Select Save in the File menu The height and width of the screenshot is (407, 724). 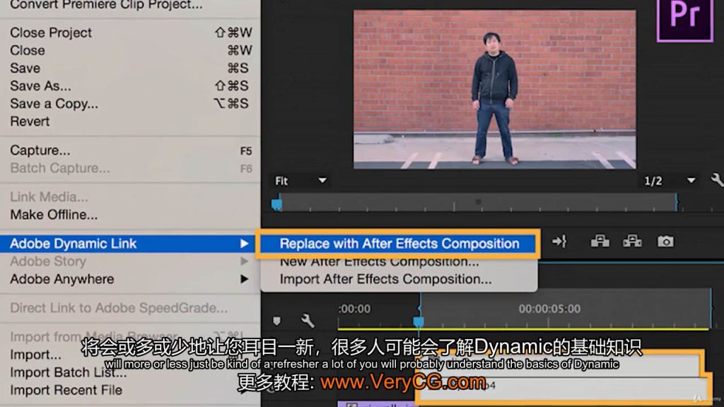130,69
